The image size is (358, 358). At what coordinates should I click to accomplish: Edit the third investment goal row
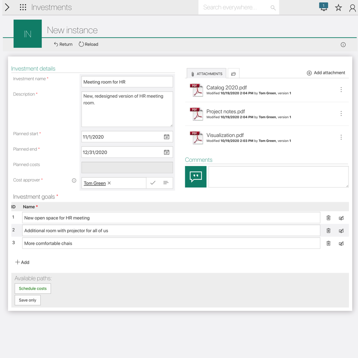pyautogui.click(x=341, y=244)
